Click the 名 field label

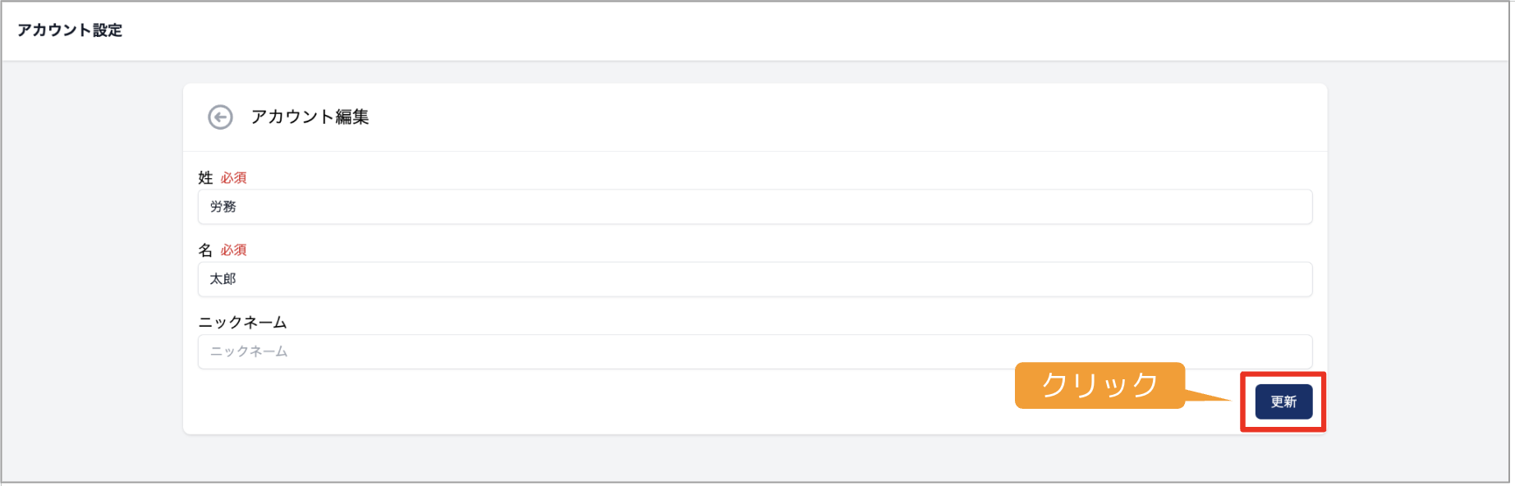tap(205, 250)
